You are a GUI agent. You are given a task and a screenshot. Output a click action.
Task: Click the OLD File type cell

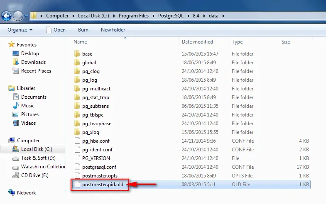241,184
